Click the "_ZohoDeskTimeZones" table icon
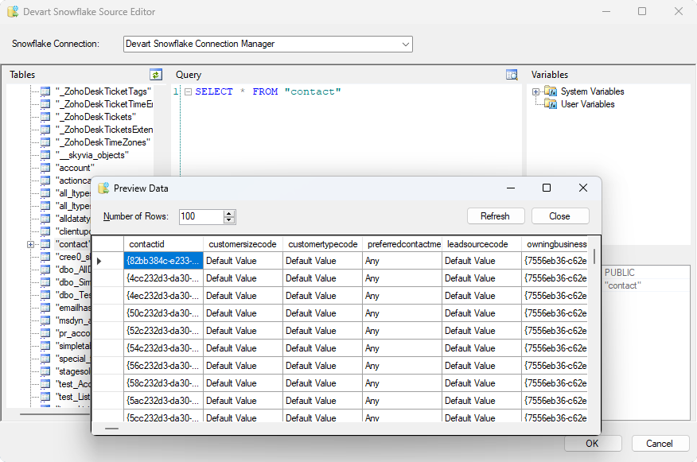Viewport: 697px width, 462px height. point(45,142)
